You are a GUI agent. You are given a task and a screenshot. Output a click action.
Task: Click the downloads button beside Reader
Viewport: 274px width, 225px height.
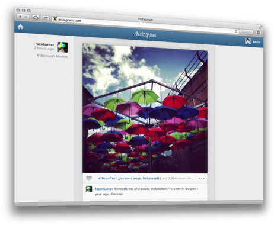point(258,33)
